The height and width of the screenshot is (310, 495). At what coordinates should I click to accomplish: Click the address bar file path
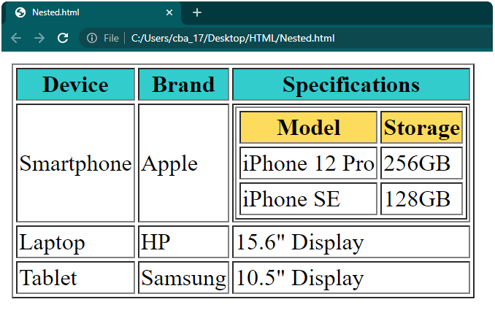point(233,38)
